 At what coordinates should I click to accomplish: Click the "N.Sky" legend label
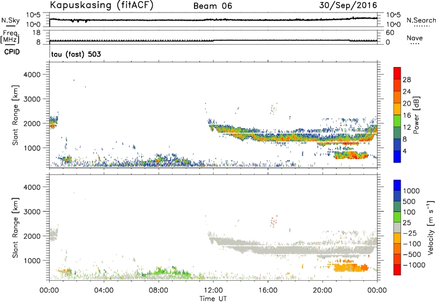[10, 20]
